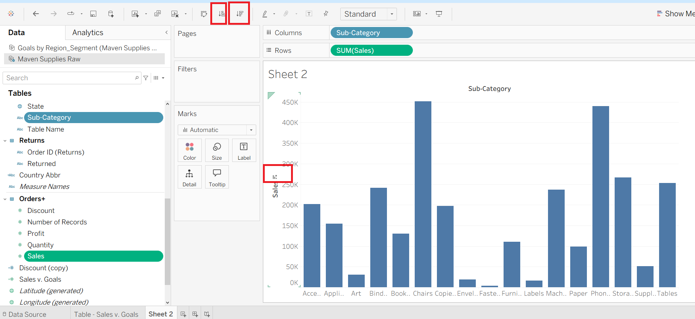
Task: Click the Show Me button
Action: tap(676, 14)
